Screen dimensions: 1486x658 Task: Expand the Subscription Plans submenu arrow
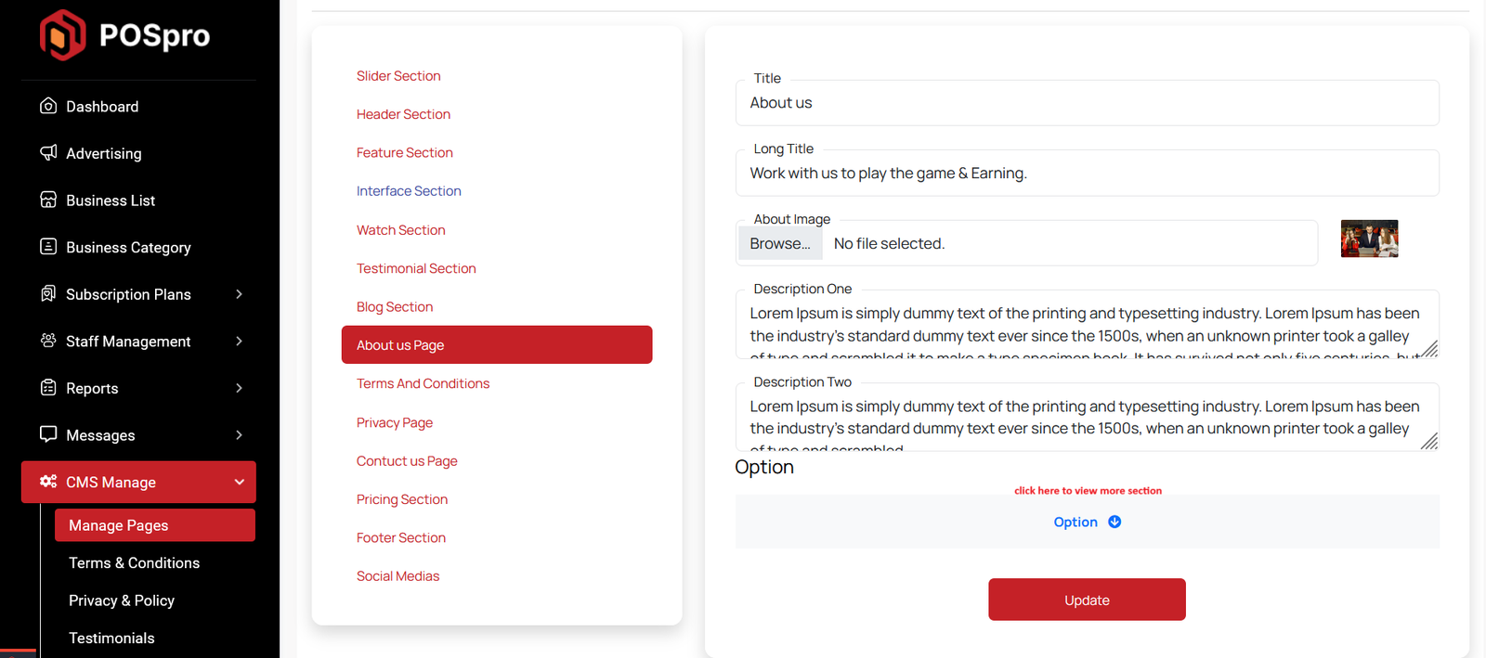[239, 294]
